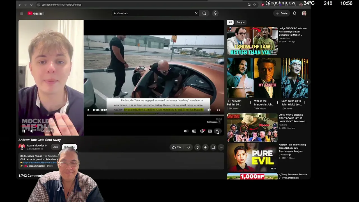Open 'Andrew Tate: The Warning Signs' video title

pos(292,148)
